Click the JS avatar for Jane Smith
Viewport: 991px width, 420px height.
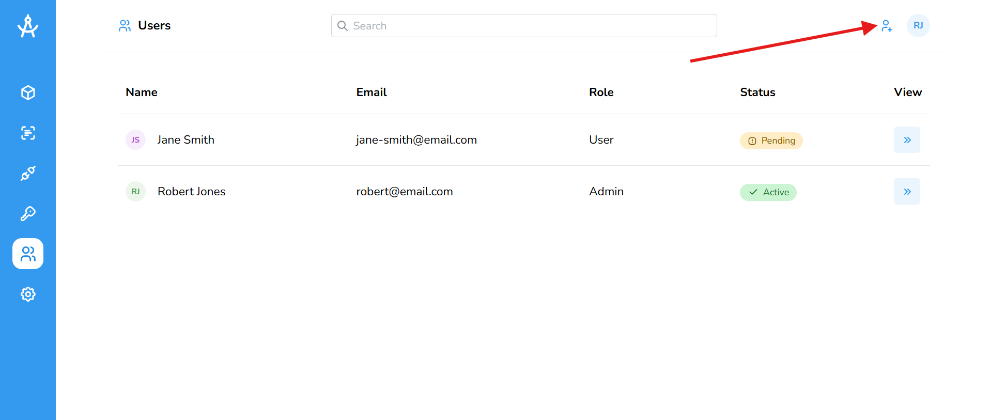[135, 140]
